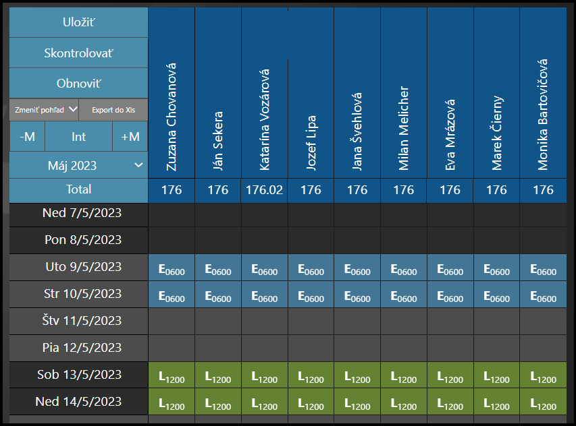The image size is (576, 426).
Task: Click the Uložiť save button
Action: (78, 22)
